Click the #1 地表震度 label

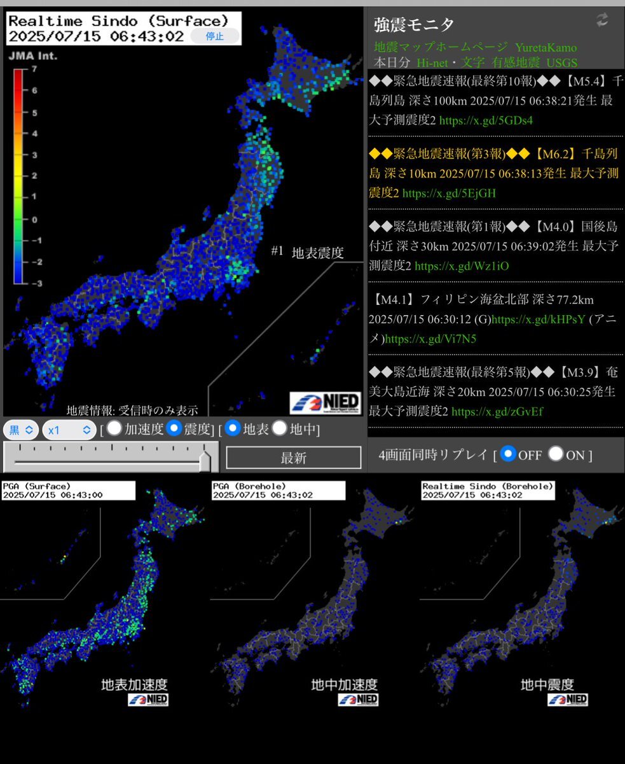coord(307,252)
